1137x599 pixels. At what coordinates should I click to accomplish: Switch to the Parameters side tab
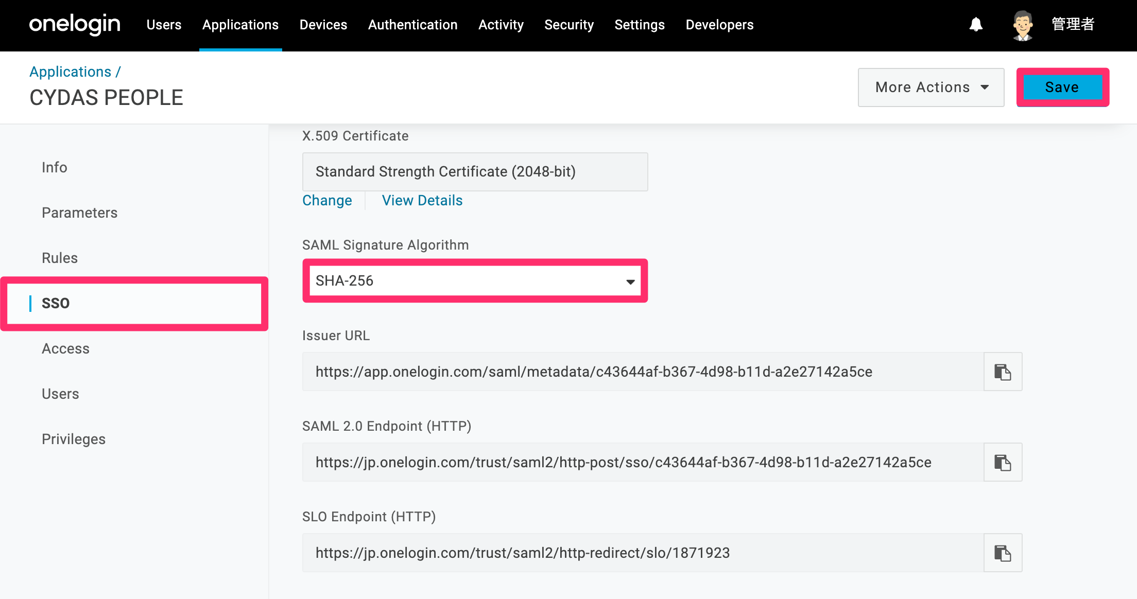[x=80, y=213]
